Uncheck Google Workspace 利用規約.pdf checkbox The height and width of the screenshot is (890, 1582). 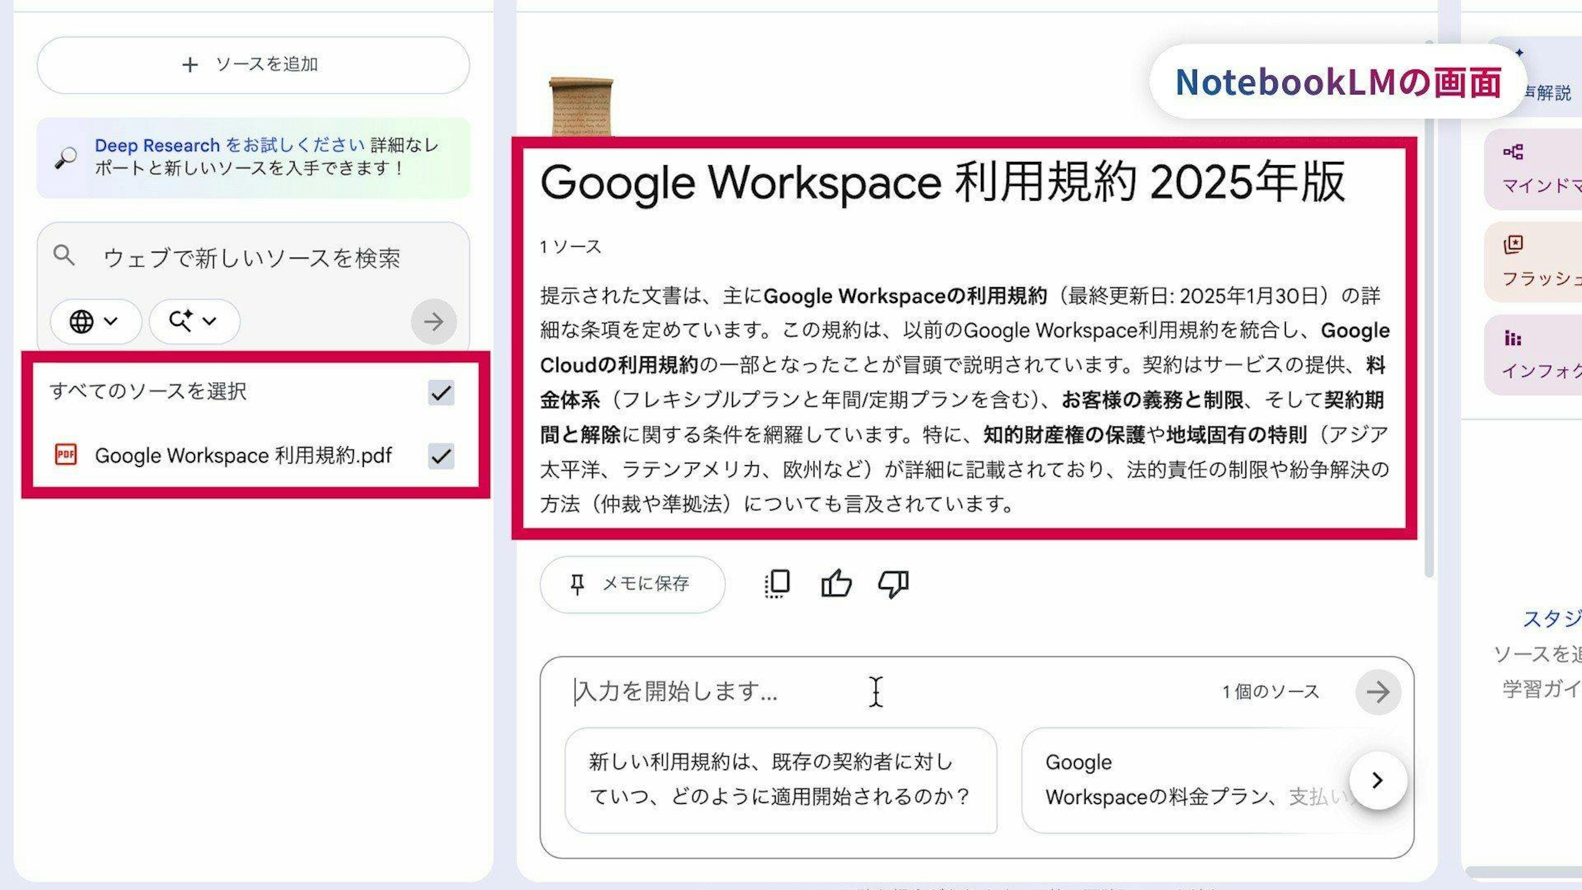point(441,456)
